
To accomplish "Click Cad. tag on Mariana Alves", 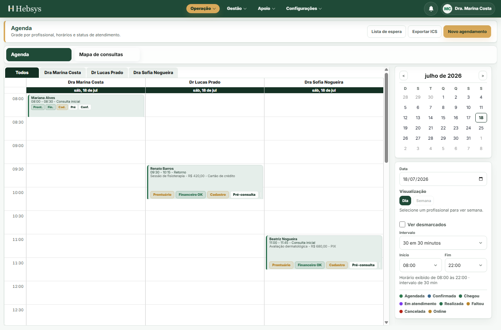I will point(62,107).
